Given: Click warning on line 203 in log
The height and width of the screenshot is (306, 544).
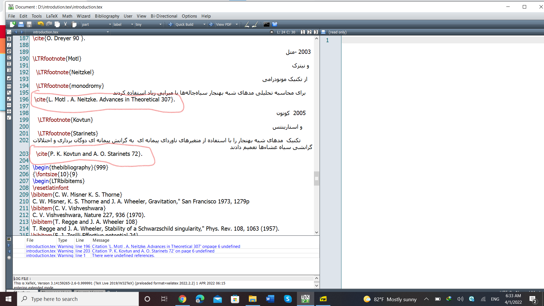Looking at the screenshot, I should [x=120, y=251].
